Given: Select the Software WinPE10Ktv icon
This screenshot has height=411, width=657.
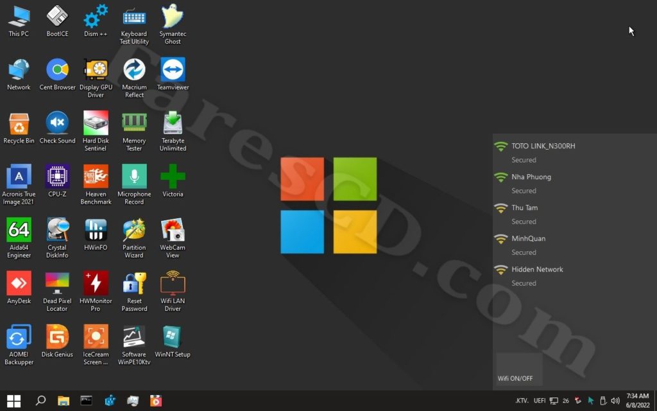Looking at the screenshot, I should click(134, 345).
